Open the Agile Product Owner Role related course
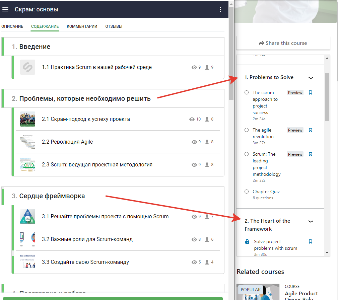 click(x=301, y=296)
